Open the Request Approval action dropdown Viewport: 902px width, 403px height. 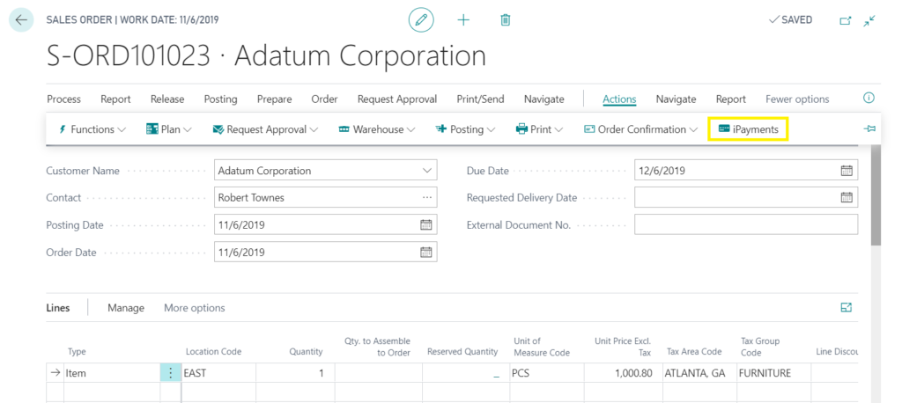[x=265, y=129]
